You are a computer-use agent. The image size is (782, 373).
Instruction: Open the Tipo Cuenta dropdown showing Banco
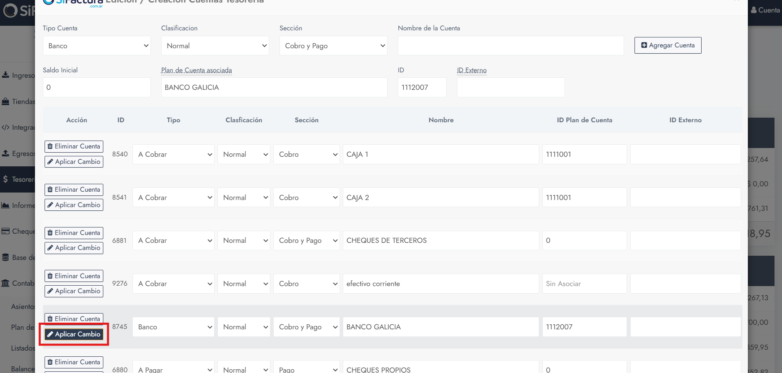[97, 46]
